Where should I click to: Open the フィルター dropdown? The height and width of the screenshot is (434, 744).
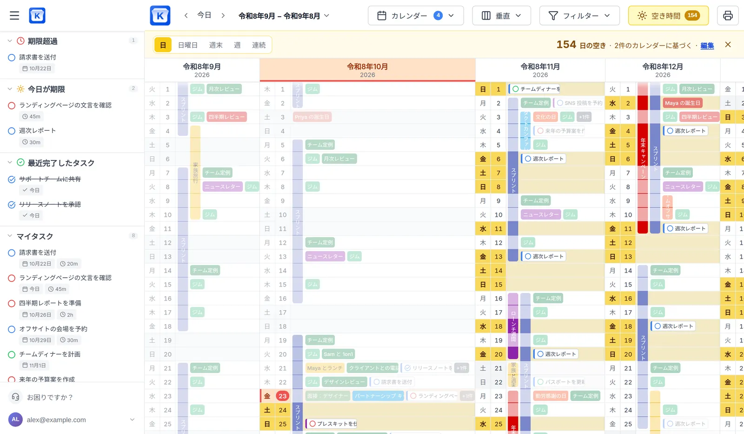coord(579,15)
